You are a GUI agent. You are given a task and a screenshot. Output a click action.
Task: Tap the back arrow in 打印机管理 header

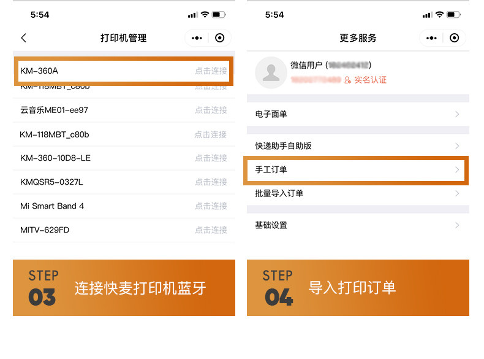point(24,38)
